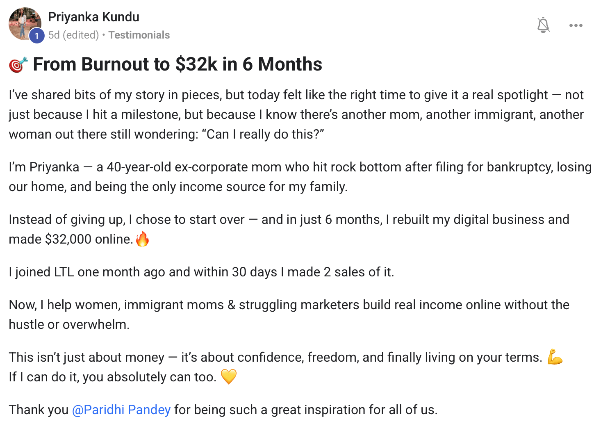Open the @Paridhi Pandey mention
610x424 pixels.
(121, 410)
